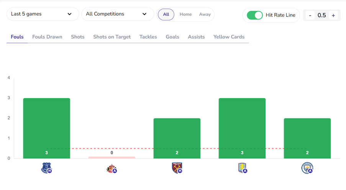The height and width of the screenshot is (190, 346).
Task: View the Tackles stats tab
Action: click(148, 37)
